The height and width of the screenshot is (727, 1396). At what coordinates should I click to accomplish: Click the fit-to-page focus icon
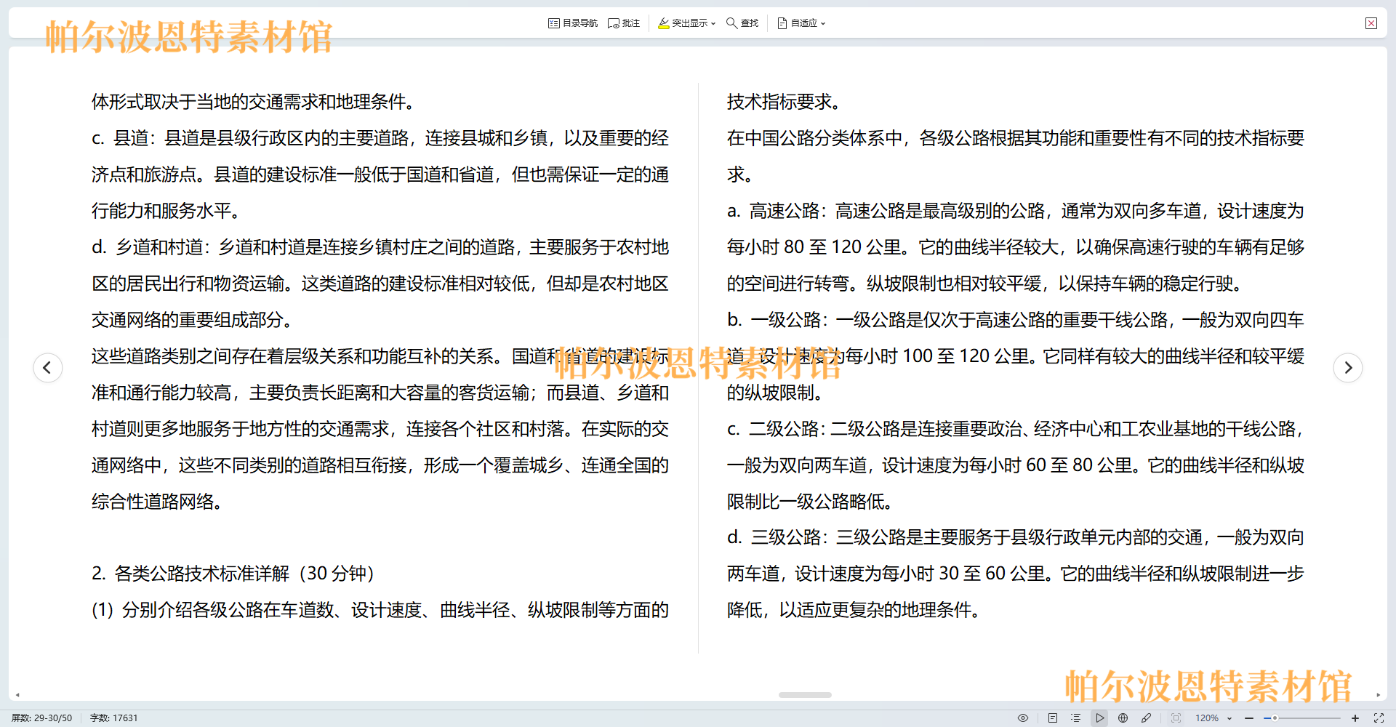click(1176, 718)
